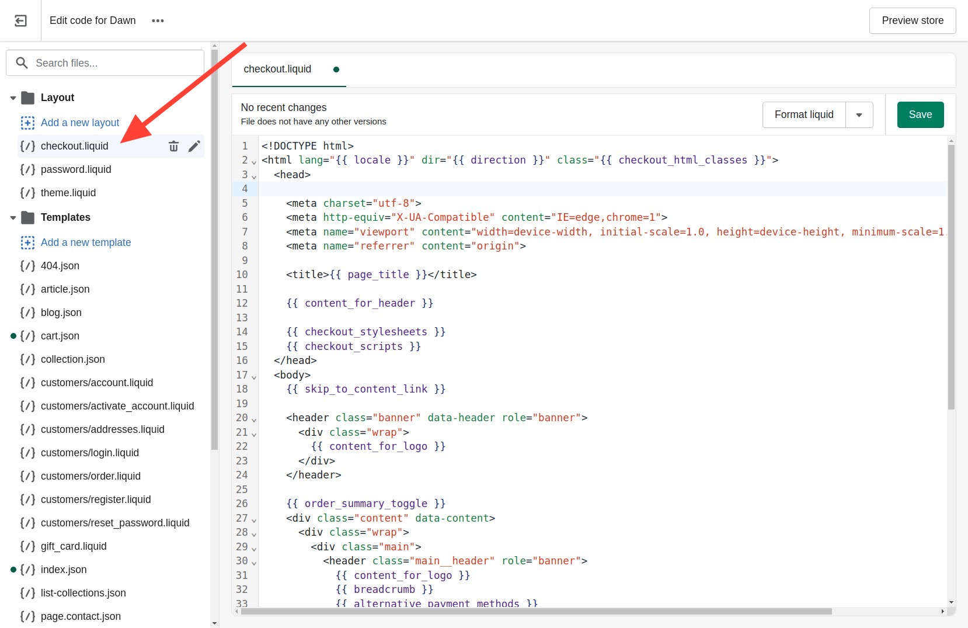Click inside the Search files field

coord(105,63)
